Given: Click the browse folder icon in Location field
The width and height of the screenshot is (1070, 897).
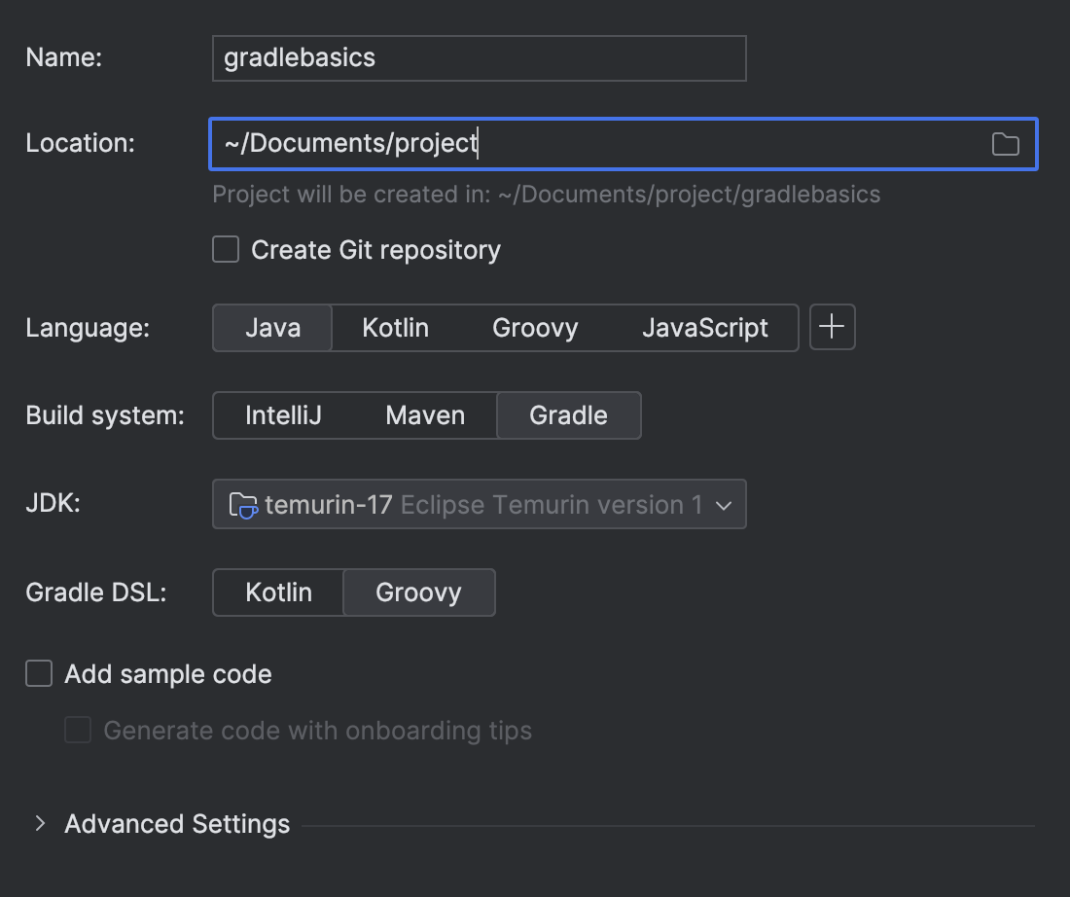Looking at the screenshot, I should [1005, 145].
